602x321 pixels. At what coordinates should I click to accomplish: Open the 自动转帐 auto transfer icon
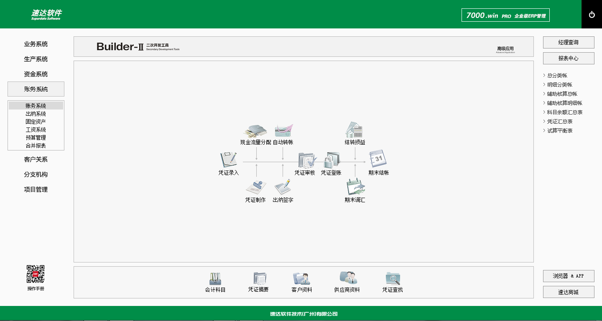click(x=283, y=131)
